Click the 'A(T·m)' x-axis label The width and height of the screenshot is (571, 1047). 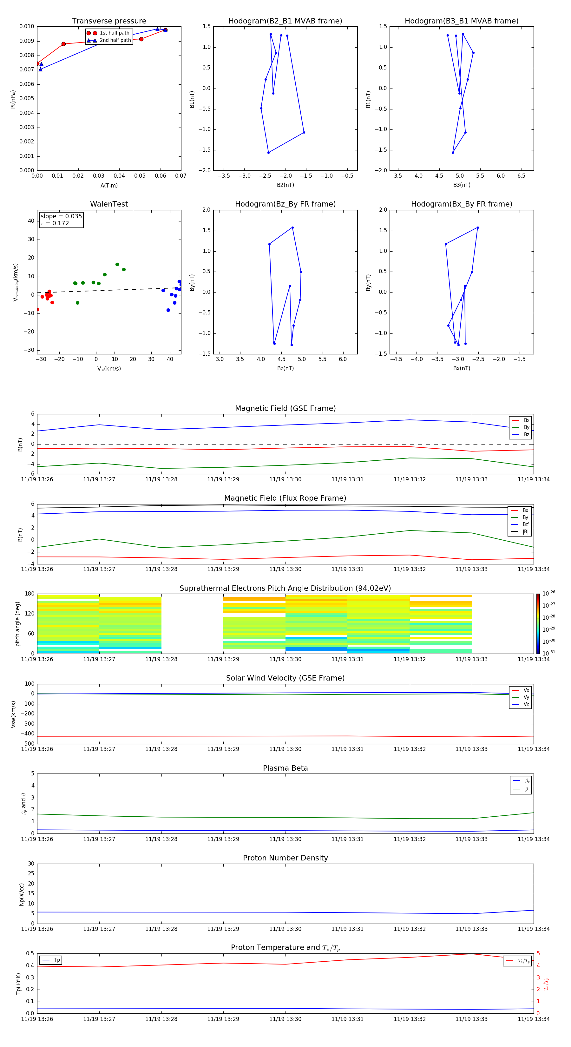tap(109, 186)
